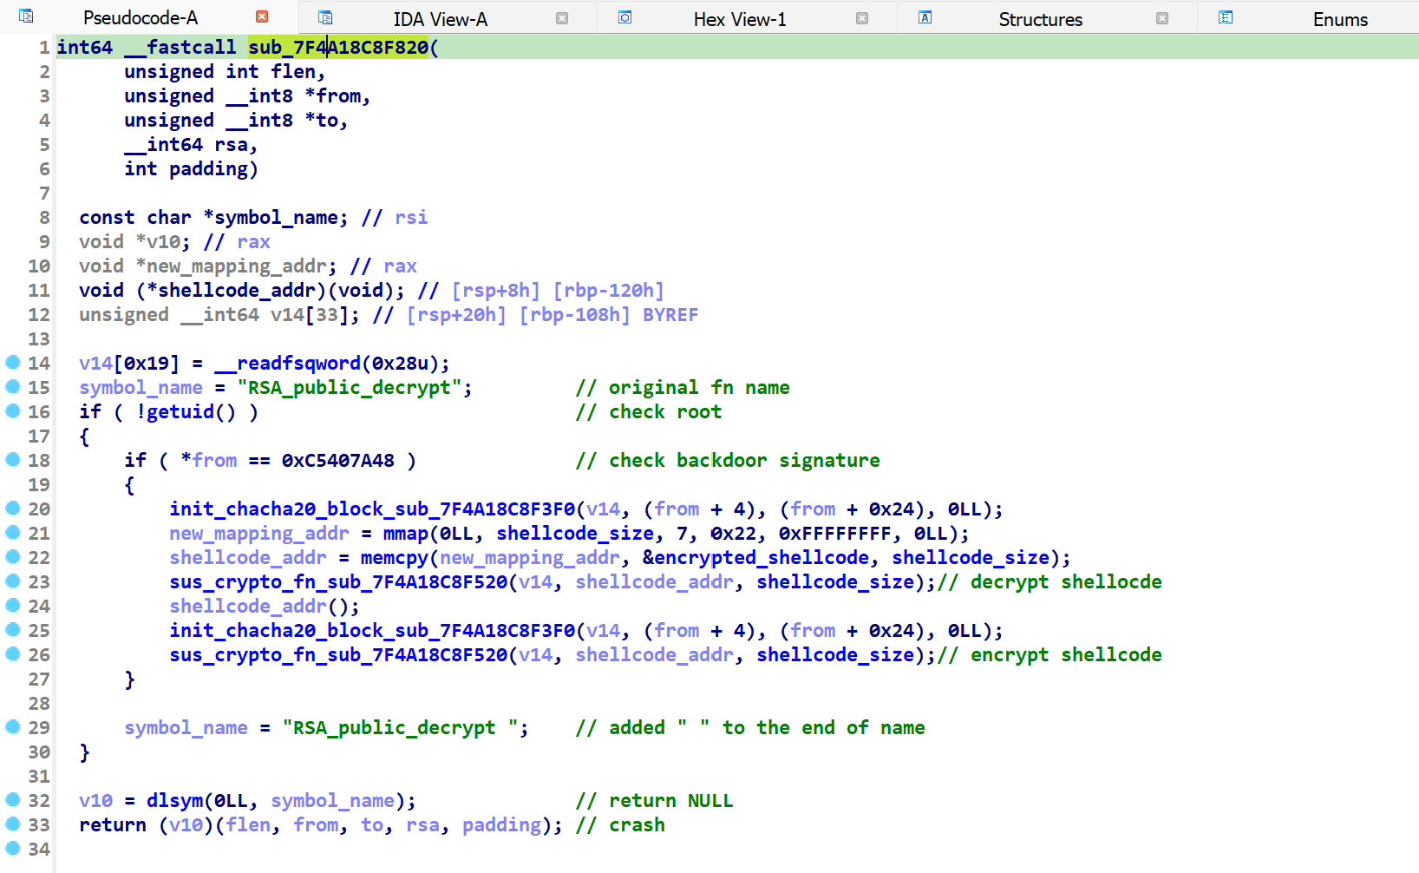Toggle breakpoint dot on line 18
Image resolution: width=1419 pixels, height=873 pixels.
12,459
